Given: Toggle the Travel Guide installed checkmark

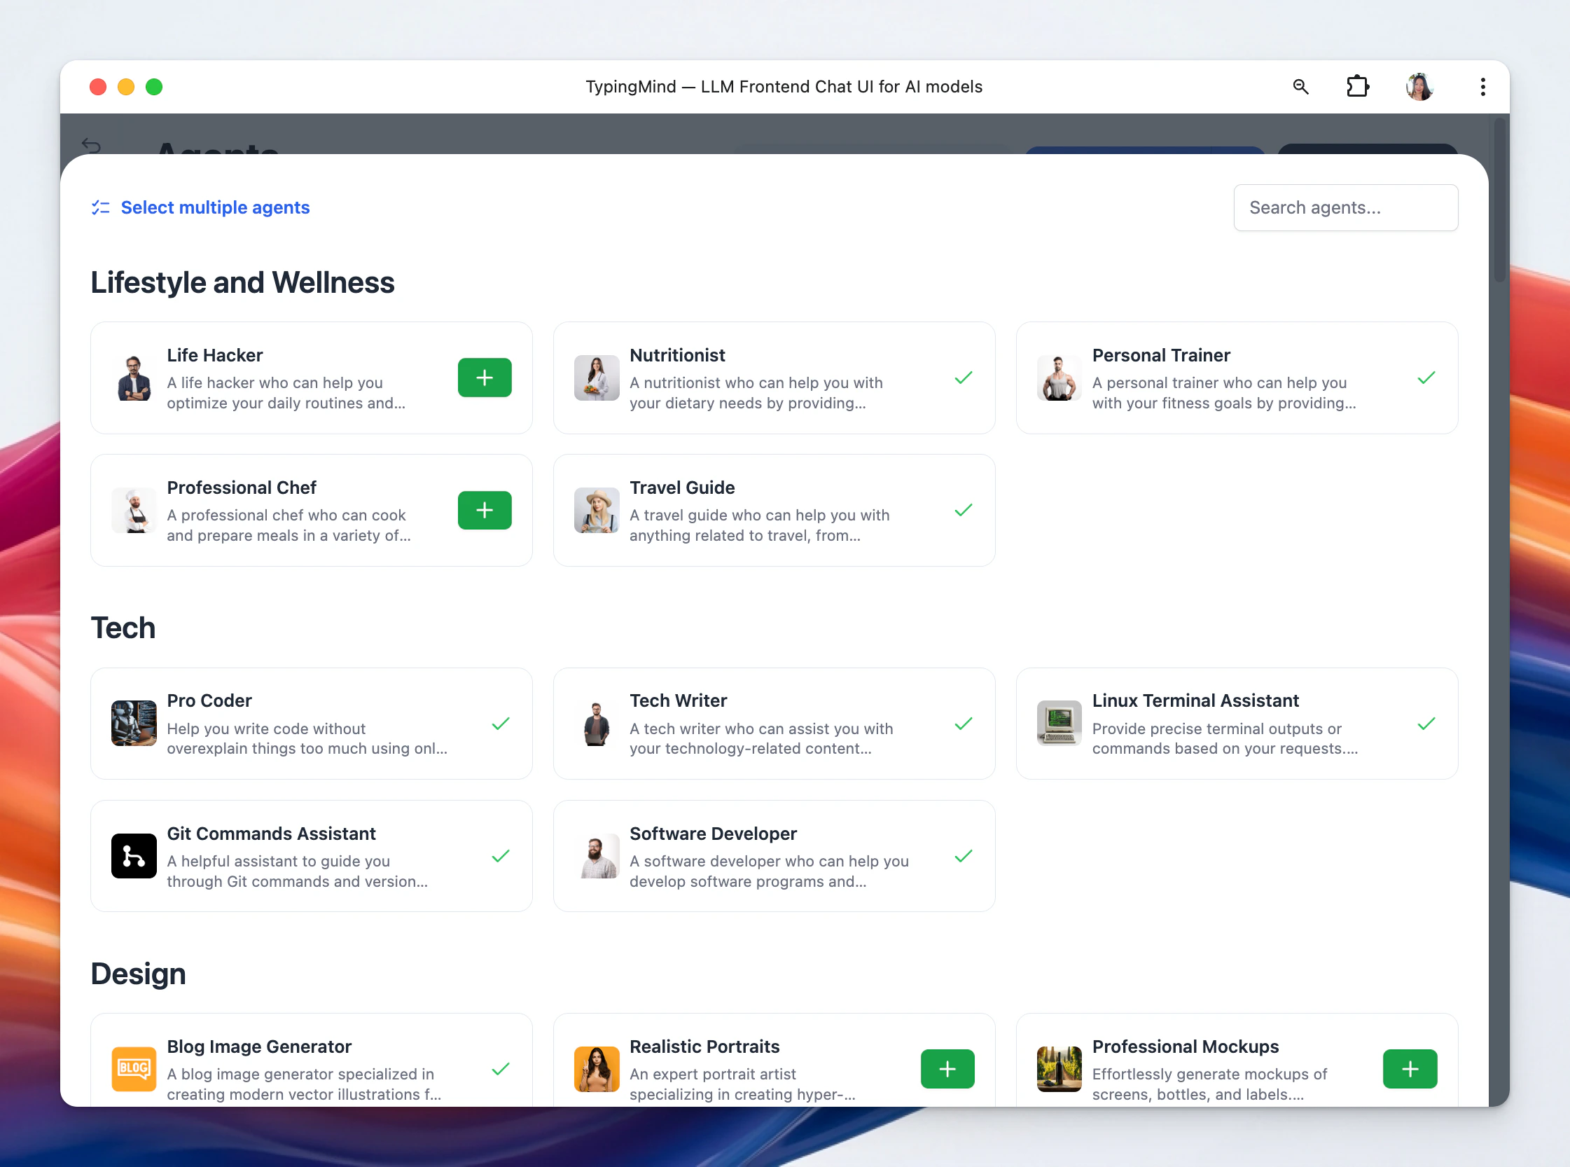Looking at the screenshot, I should (x=964, y=510).
